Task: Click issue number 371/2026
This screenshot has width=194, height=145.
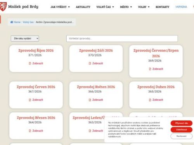Action: pos(35,55)
